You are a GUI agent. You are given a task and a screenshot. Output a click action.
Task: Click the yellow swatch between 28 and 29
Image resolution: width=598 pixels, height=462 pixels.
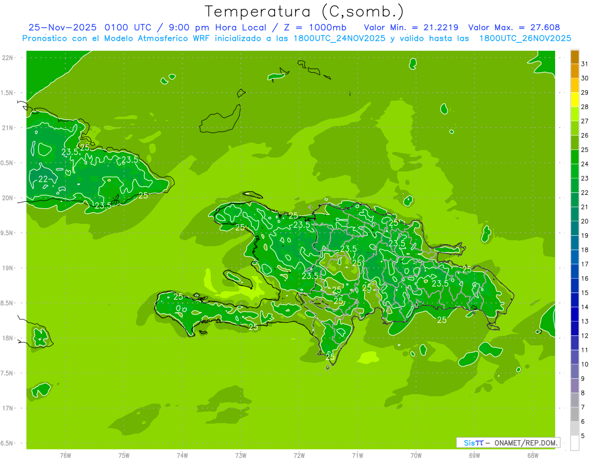point(575,100)
